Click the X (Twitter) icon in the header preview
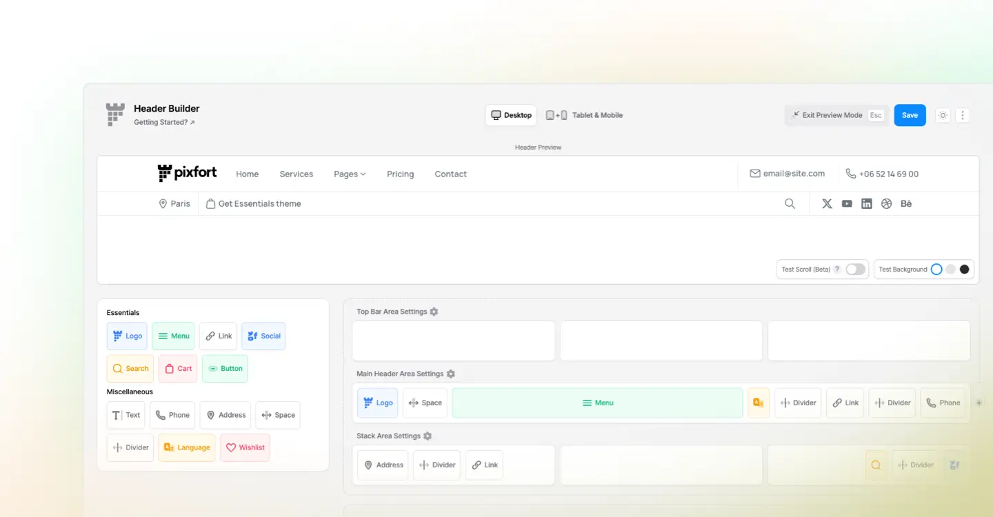Screen dimensions: 993x517 click(827, 203)
